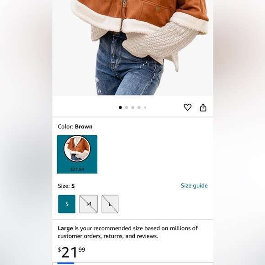Tap the Size: S label
This screenshot has width=265, height=265.
point(66,186)
